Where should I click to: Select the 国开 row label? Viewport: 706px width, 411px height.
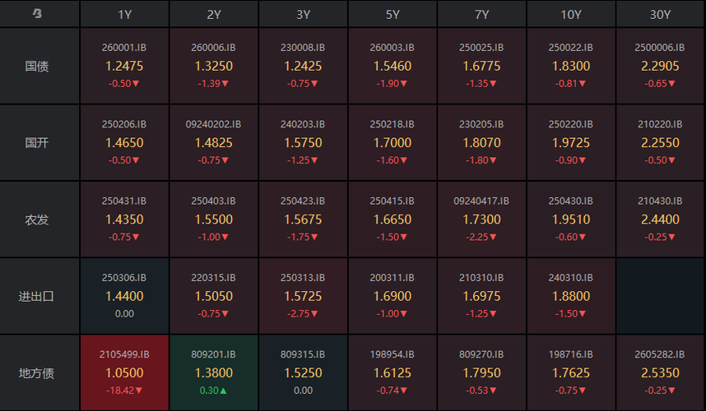coord(37,142)
